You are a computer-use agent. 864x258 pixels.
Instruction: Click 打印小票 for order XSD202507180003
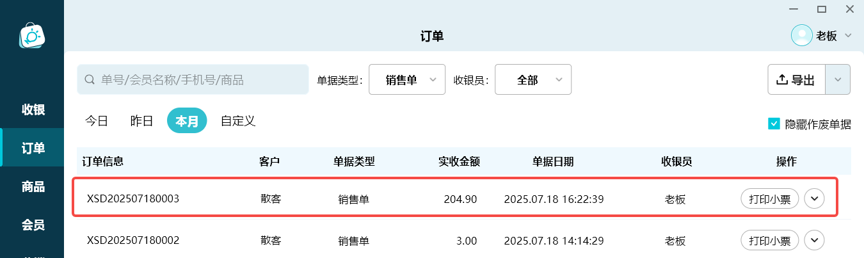click(770, 198)
